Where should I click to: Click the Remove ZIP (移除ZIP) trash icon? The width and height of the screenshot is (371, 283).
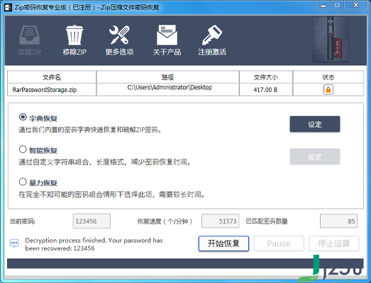74,35
